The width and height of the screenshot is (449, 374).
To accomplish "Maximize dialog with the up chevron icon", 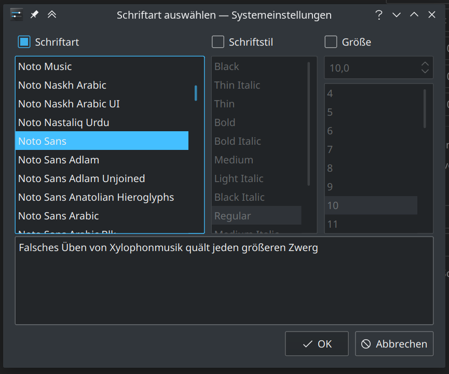I will click(x=414, y=15).
